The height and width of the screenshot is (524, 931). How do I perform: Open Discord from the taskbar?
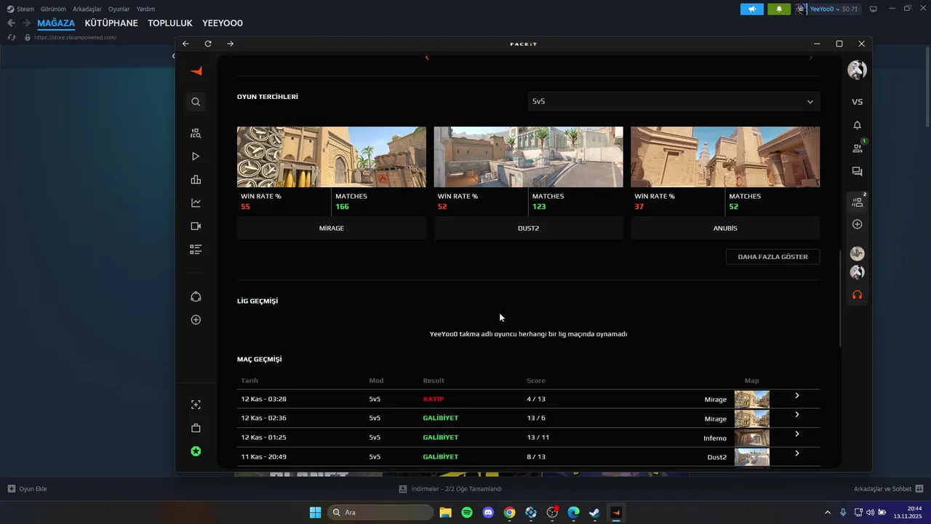[488, 512]
